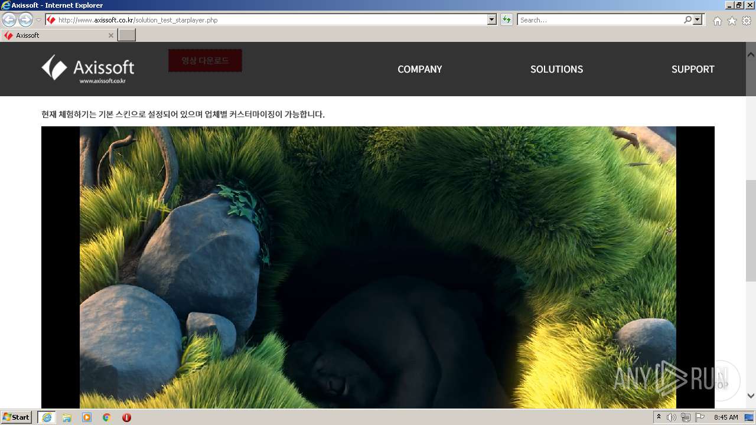Click the Show desktop button
This screenshot has height=425, width=756.
(x=750, y=417)
